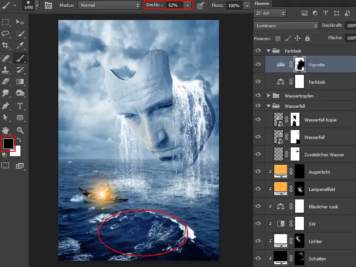The height and width of the screenshot is (267, 356).
Task: Select the Vignette layer mask thumbnail
Action: [x=299, y=64]
